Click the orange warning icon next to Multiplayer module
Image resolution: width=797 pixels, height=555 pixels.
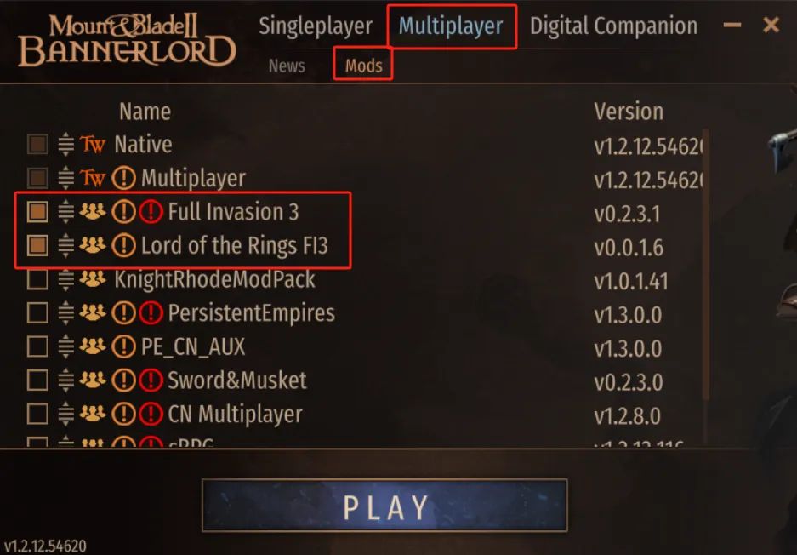pos(123,178)
